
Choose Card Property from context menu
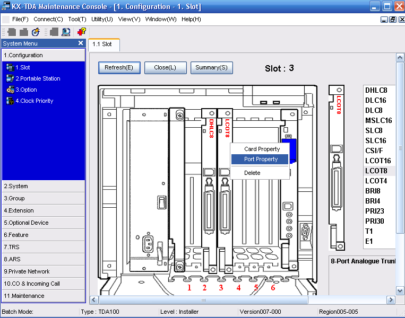pos(260,149)
